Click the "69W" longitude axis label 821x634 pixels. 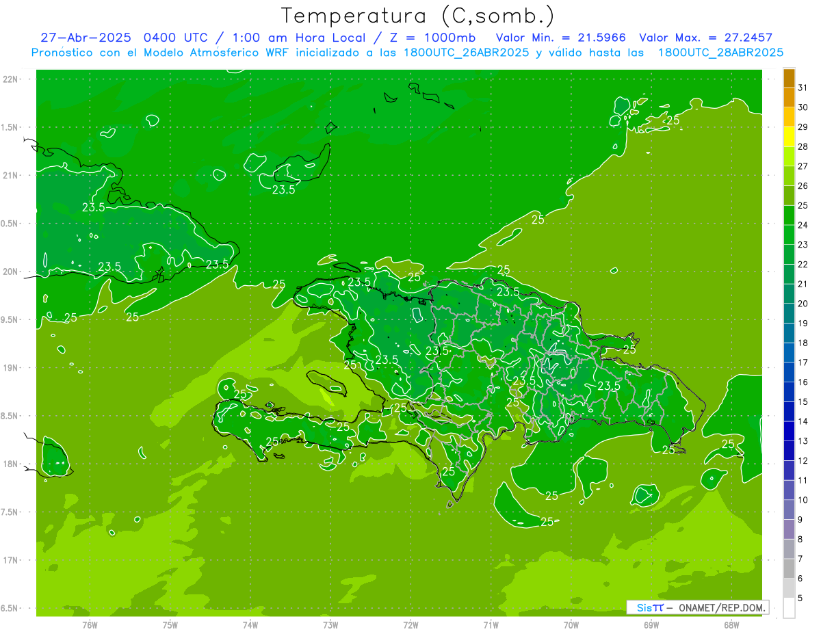[651, 625]
